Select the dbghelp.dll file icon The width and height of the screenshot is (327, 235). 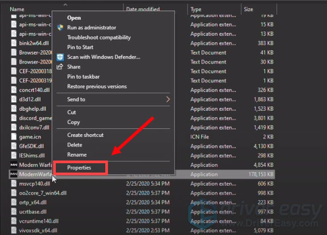[14, 109]
